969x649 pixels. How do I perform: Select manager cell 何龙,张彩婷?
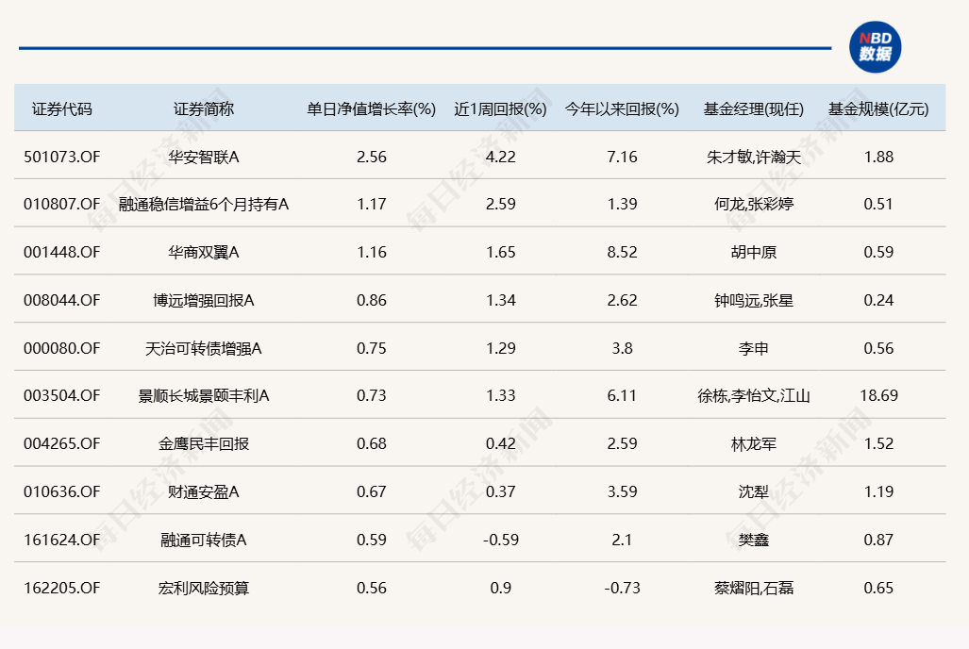coord(754,204)
